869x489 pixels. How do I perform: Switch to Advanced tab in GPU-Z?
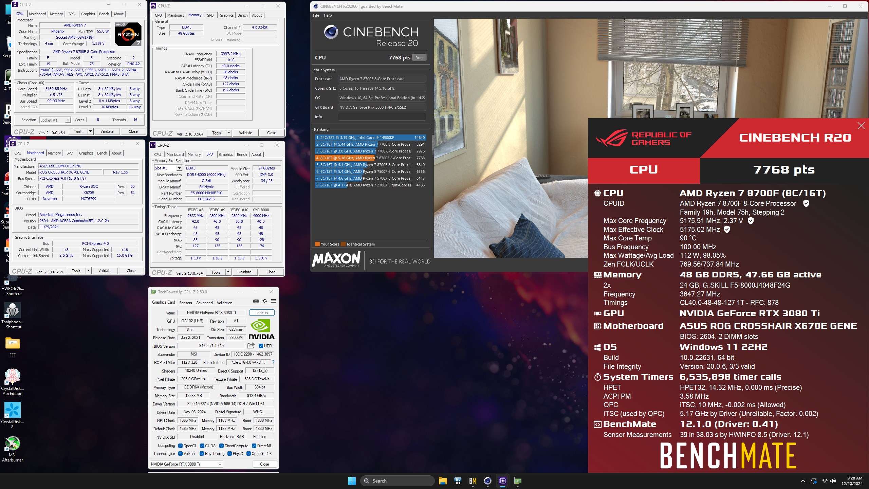[204, 303]
